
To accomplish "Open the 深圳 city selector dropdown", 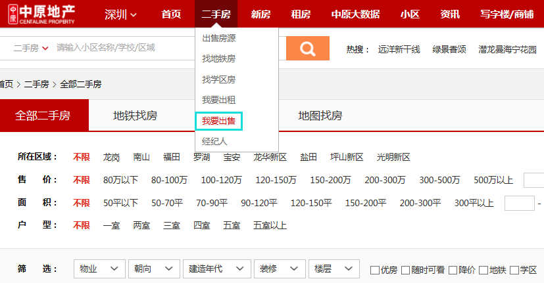I will tap(121, 14).
